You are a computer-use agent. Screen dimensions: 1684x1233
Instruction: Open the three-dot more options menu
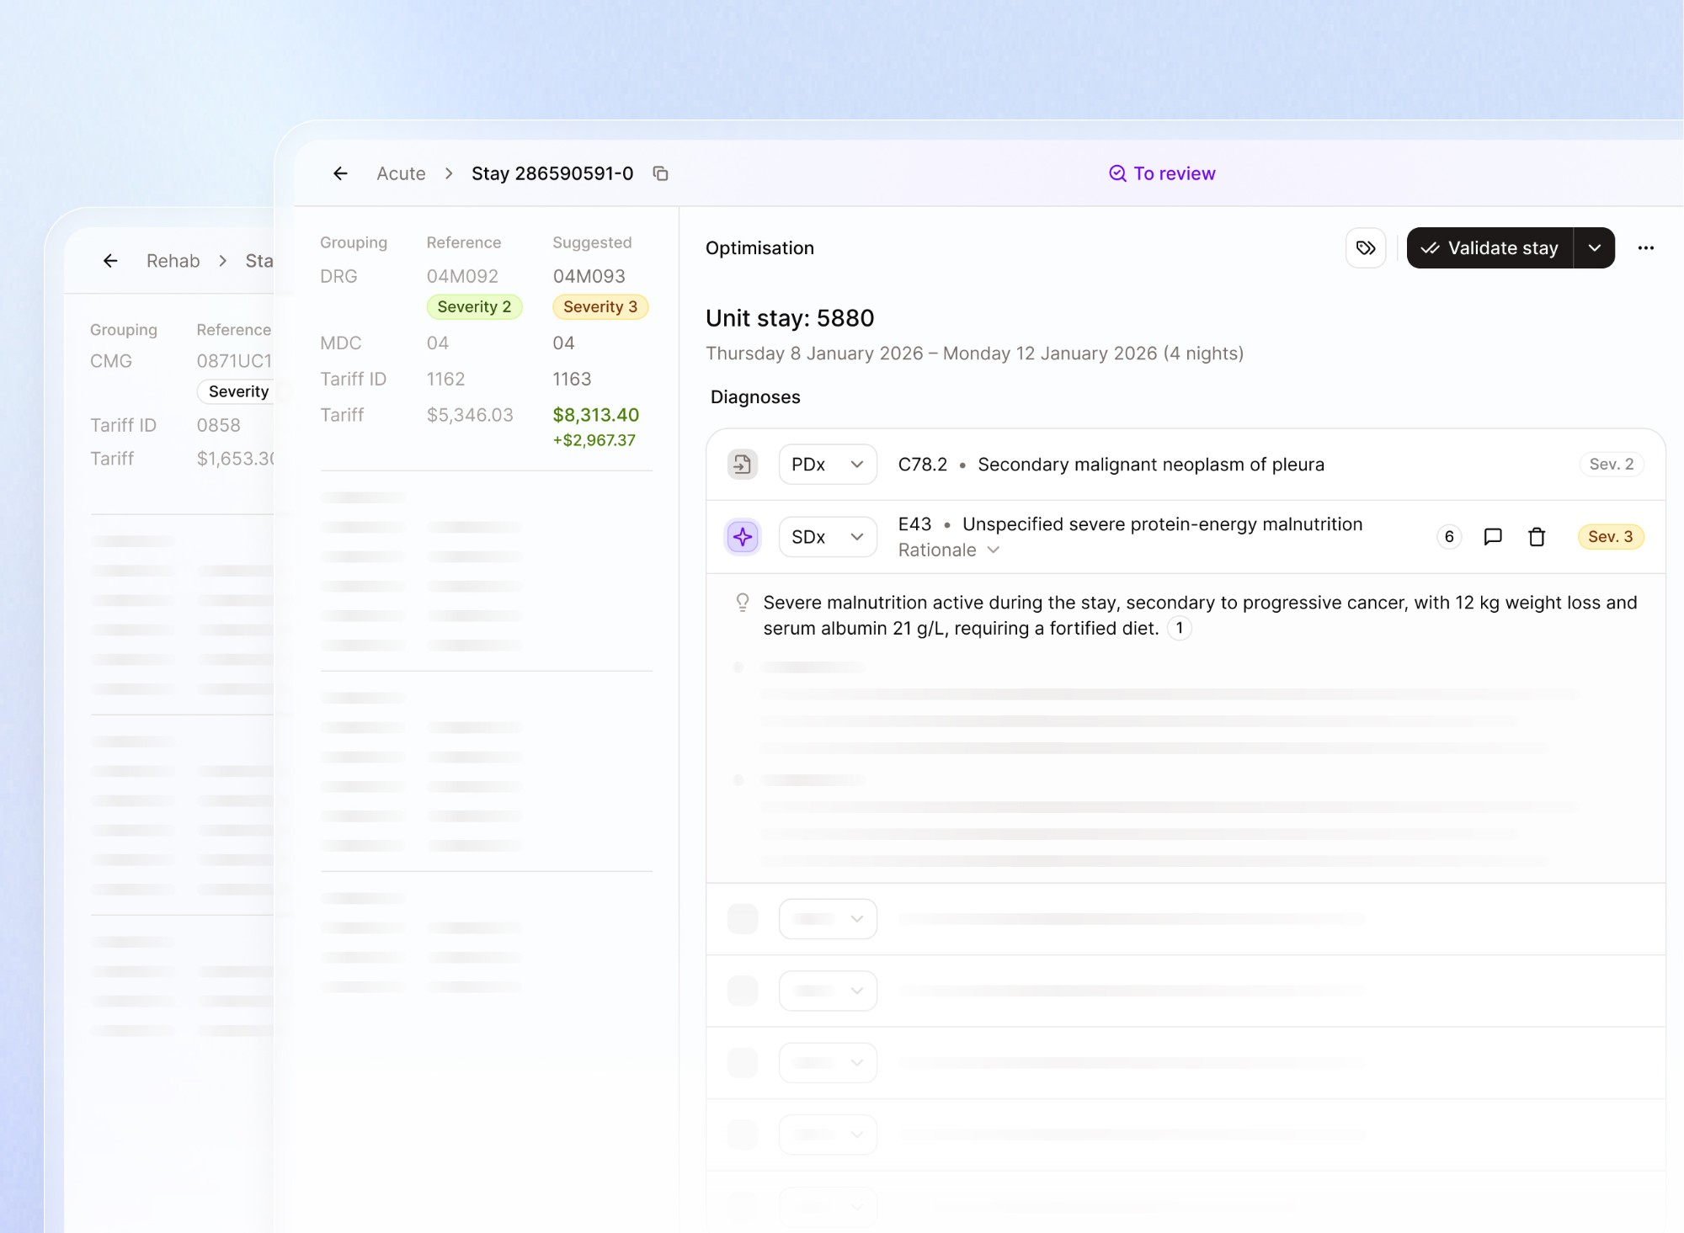coord(1646,248)
